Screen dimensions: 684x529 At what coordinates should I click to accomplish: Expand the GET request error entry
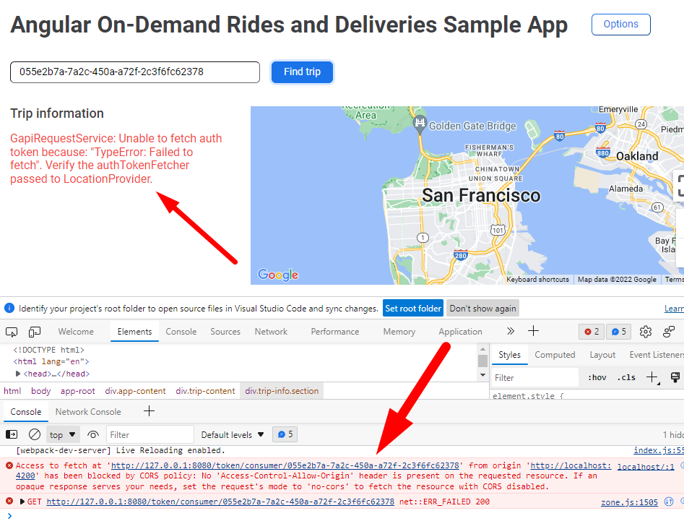[22, 502]
